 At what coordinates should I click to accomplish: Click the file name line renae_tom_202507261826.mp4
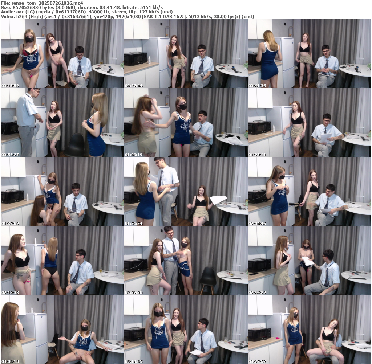click(42, 3)
